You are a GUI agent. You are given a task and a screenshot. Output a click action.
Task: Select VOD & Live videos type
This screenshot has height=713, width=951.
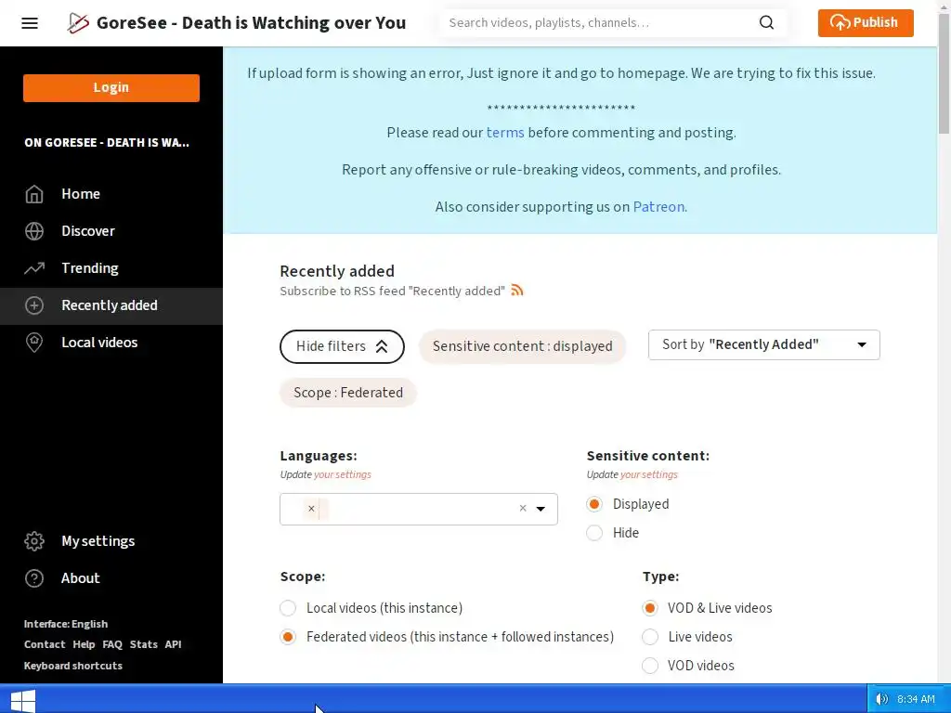[650, 607]
